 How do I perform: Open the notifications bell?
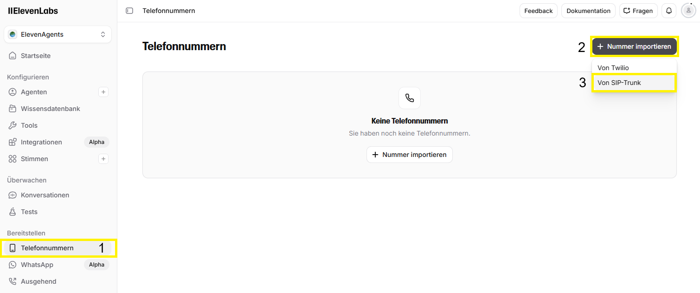tap(669, 11)
